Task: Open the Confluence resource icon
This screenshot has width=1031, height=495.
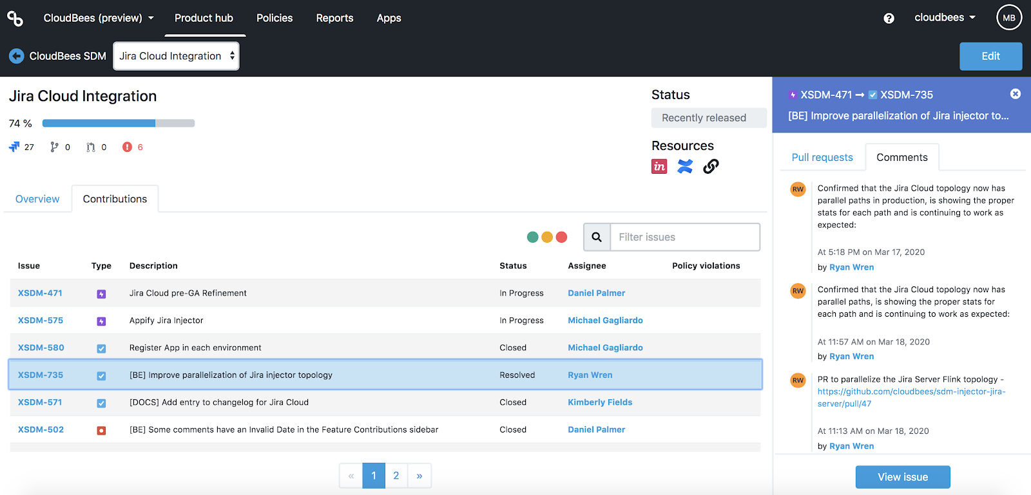Action: [x=685, y=166]
